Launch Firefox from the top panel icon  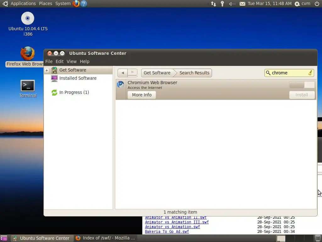coord(76,3)
